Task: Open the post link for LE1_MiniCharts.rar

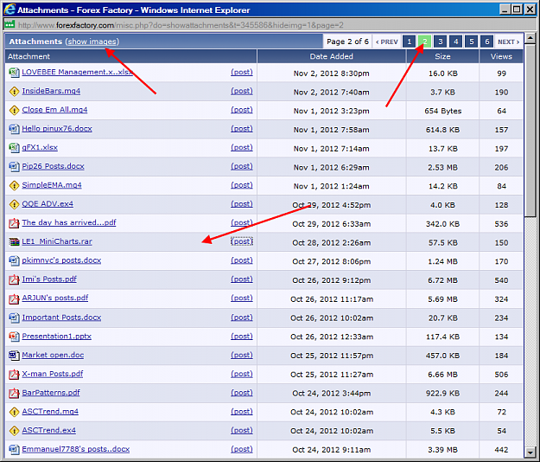Action: pos(242,241)
